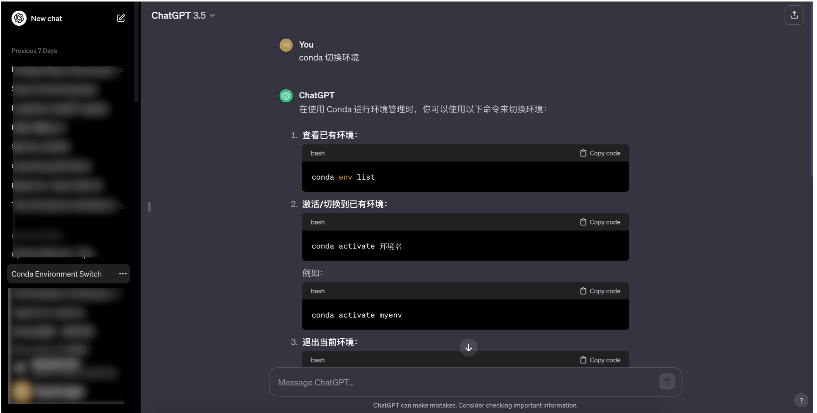The width and height of the screenshot is (817, 413).
Task: Start a new chat with compose icon
Action: 121,18
